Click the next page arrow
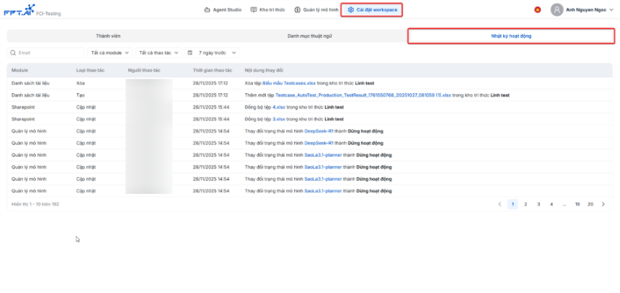Screen dimensions: 620x293 [x=603, y=204]
